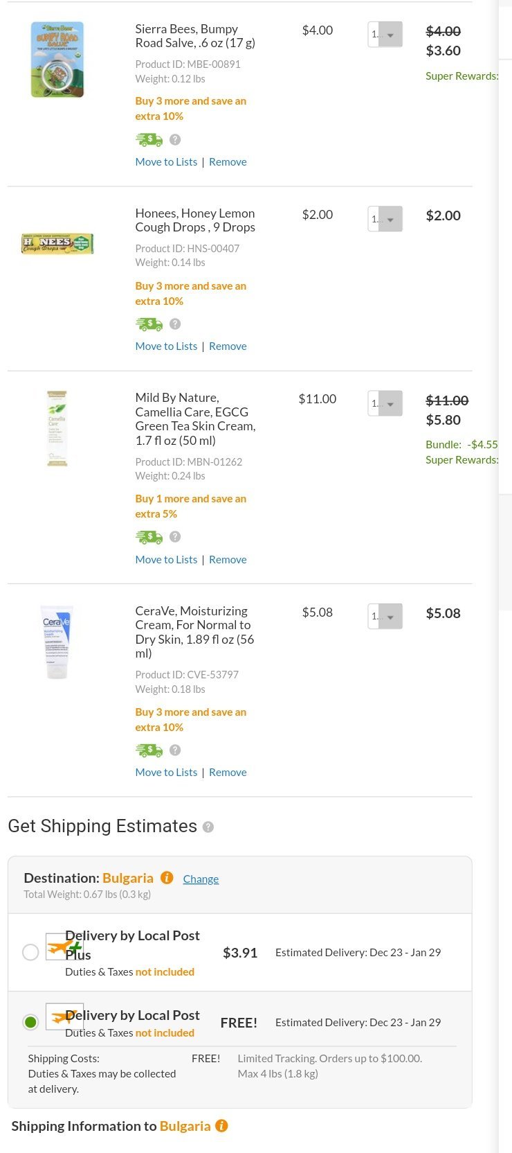Click shipping-saver truck icon under Sierra Bees
The width and height of the screenshot is (512, 1153).
[x=149, y=140]
